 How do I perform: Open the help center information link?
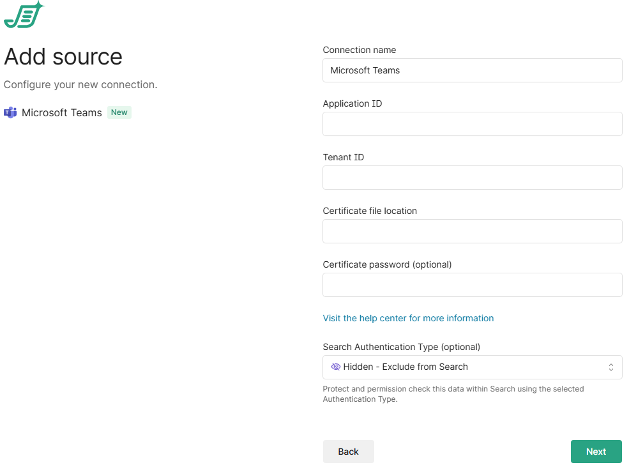coord(408,318)
